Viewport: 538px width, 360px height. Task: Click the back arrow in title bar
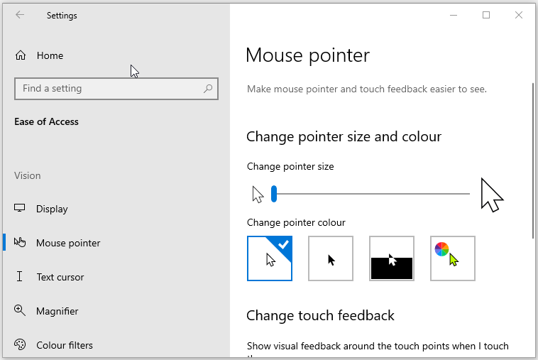[x=20, y=15]
